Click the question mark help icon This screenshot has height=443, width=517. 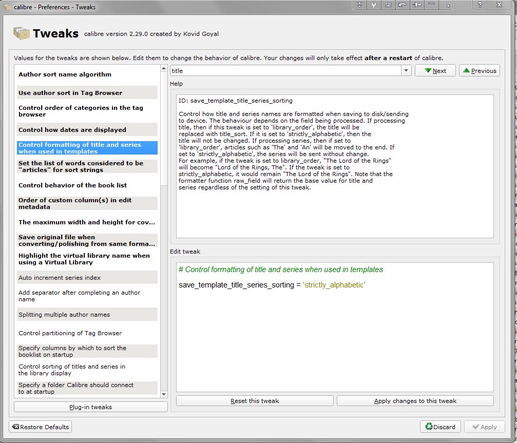click(480, 5)
